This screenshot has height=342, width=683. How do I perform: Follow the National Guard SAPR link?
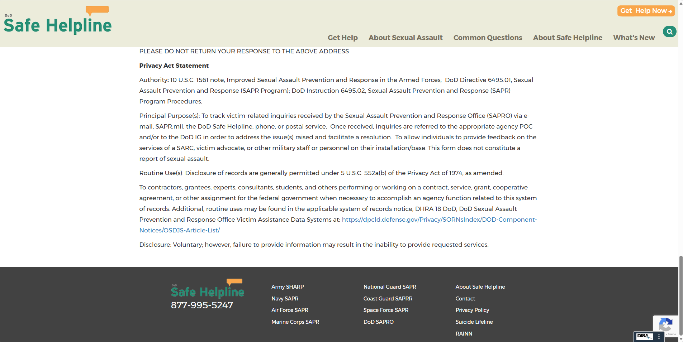389,287
